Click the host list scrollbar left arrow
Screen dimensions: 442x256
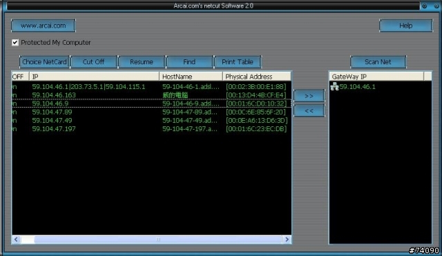(16, 239)
